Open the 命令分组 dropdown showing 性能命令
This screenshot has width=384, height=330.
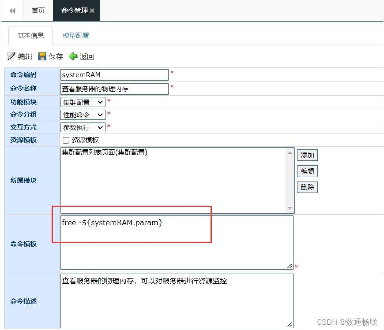click(x=83, y=115)
